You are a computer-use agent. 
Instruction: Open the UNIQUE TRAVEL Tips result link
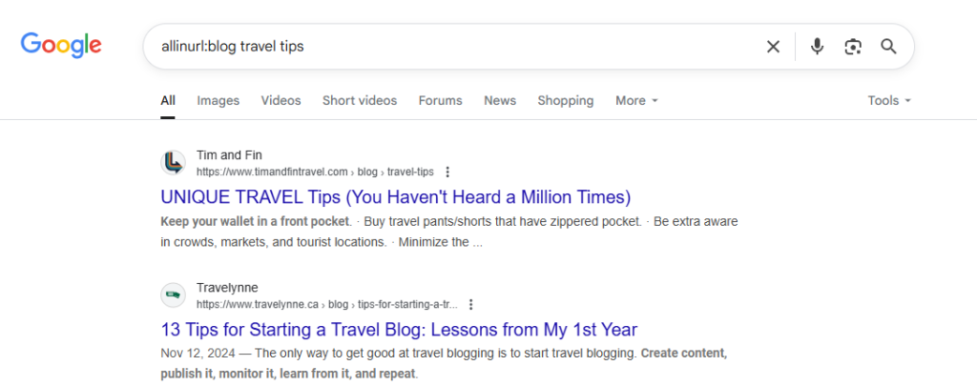(396, 197)
